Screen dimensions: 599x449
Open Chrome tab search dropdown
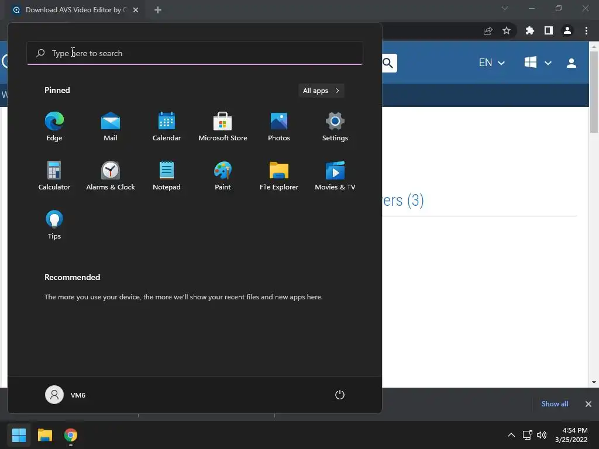pyautogui.click(x=505, y=8)
